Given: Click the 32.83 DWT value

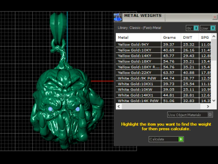Looking at the screenshot, I should tap(188, 101).
